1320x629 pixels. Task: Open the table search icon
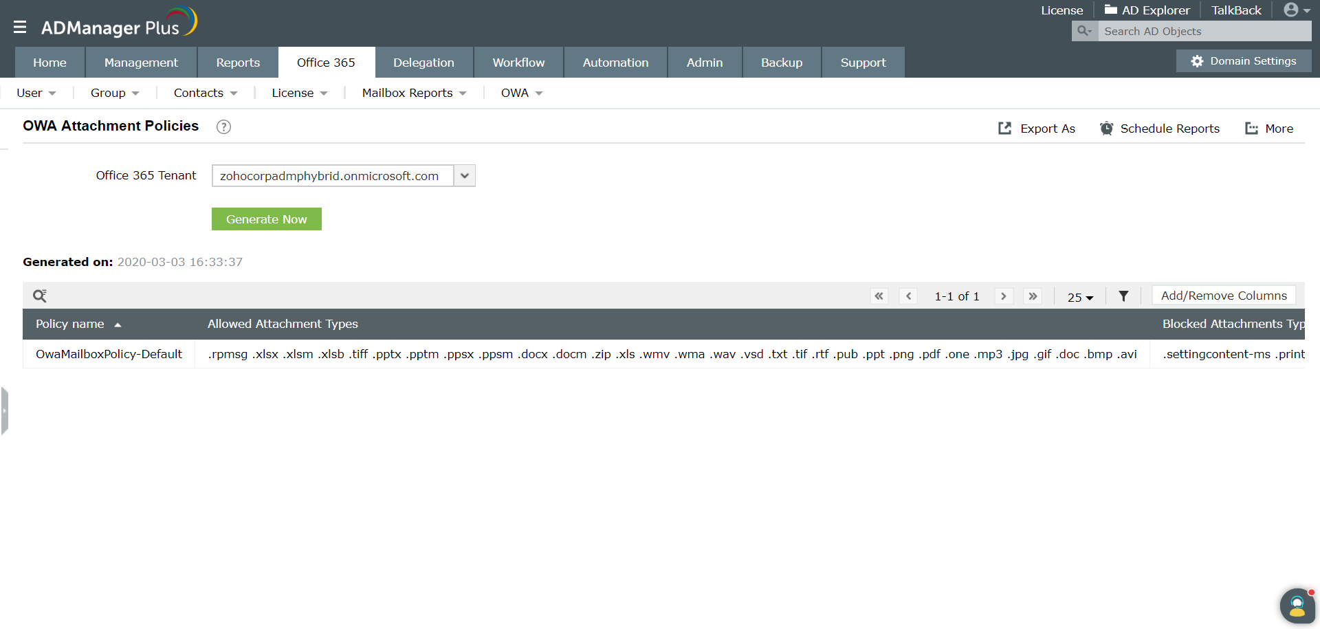[x=40, y=296]
